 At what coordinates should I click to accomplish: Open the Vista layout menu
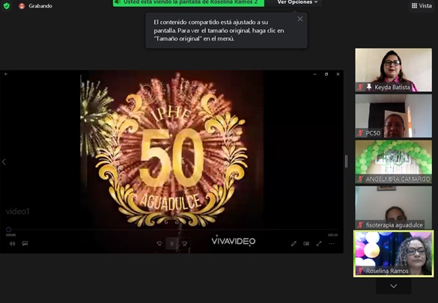(x=422, y=5)
